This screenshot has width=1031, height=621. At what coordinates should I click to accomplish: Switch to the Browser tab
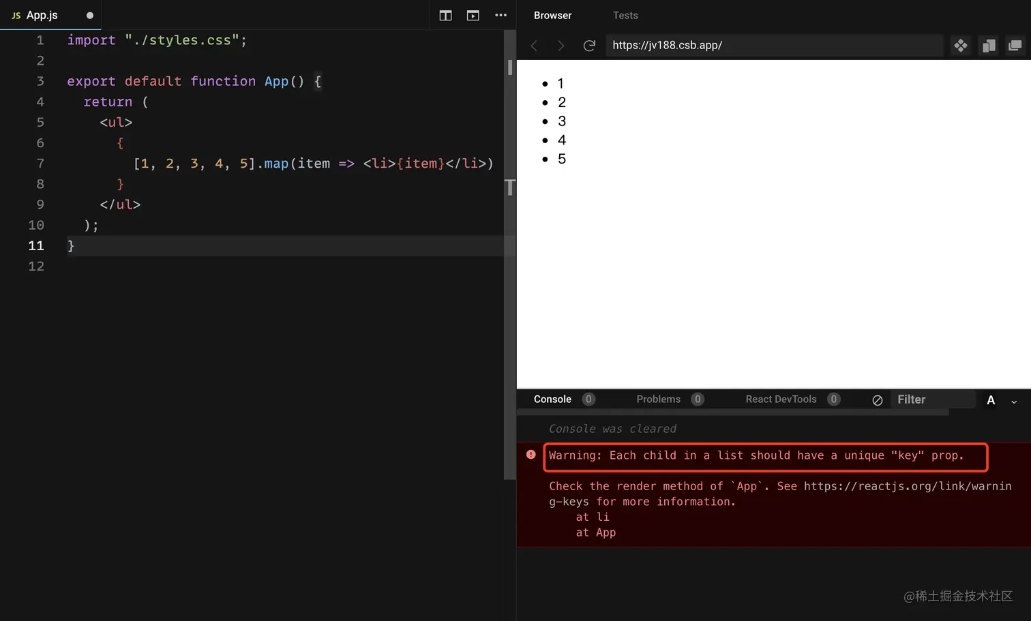point(552,15)
